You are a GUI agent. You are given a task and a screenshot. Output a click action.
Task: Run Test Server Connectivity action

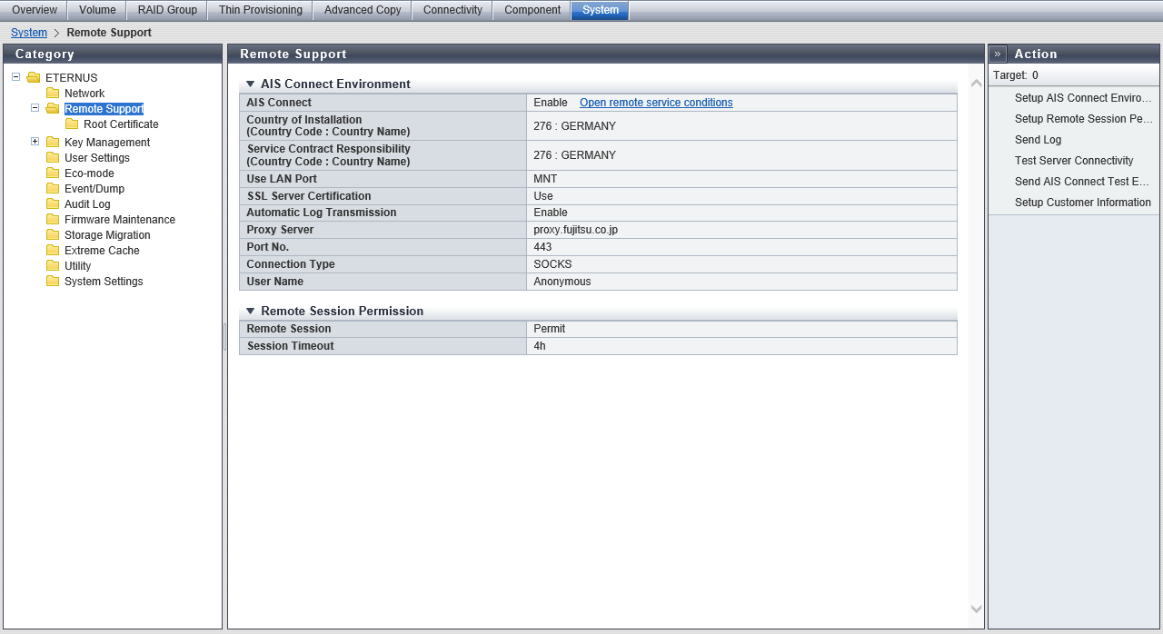point(1073,161)
